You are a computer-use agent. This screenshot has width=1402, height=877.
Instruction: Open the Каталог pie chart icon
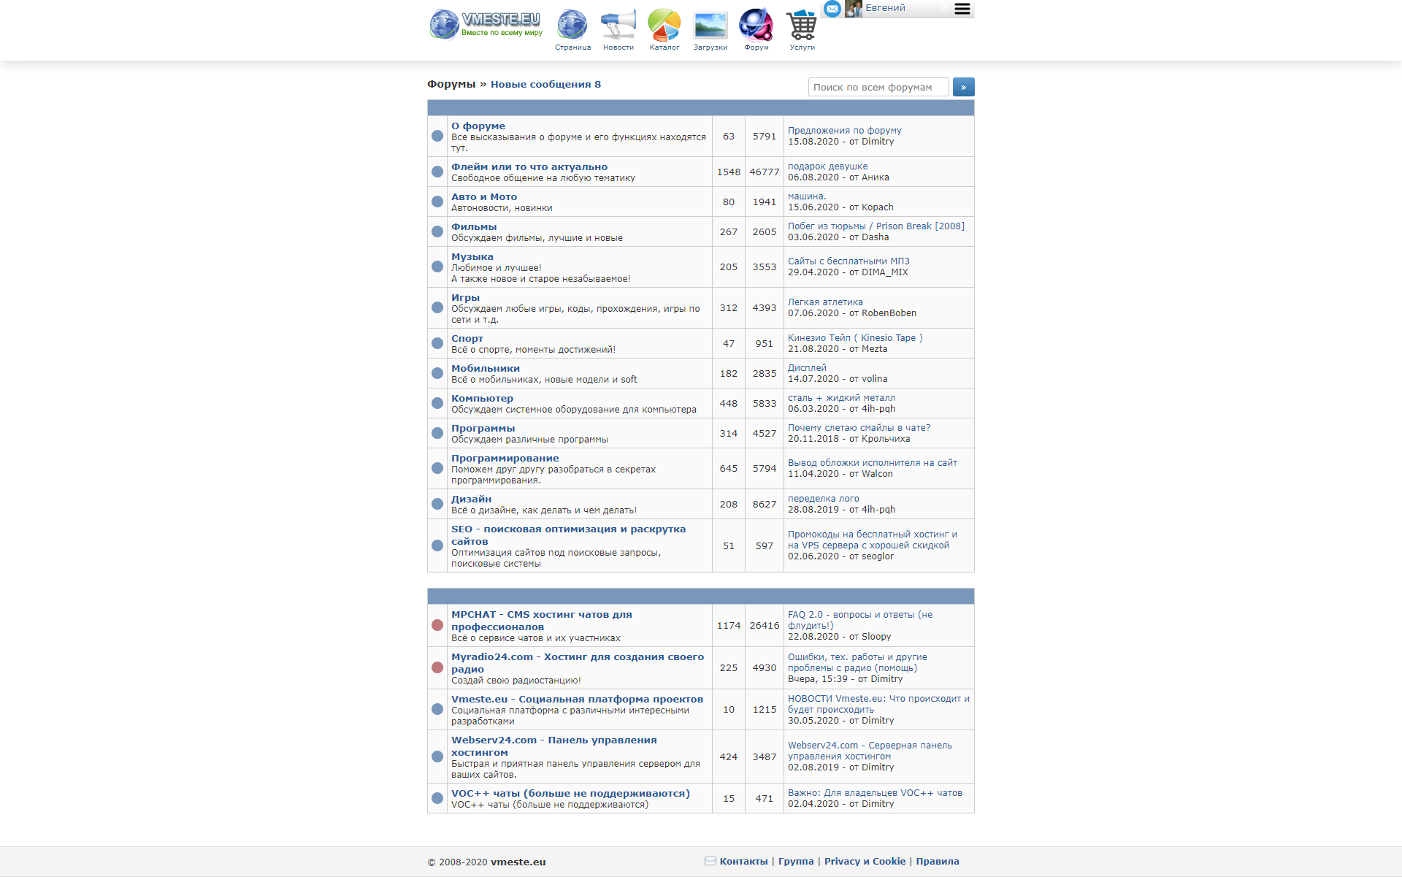[x=664, y=26]
